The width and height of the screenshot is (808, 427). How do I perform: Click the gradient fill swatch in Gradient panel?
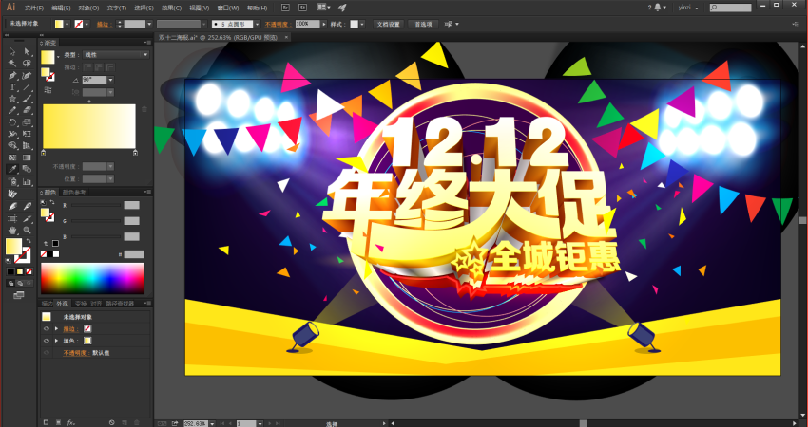pos(48,57)
